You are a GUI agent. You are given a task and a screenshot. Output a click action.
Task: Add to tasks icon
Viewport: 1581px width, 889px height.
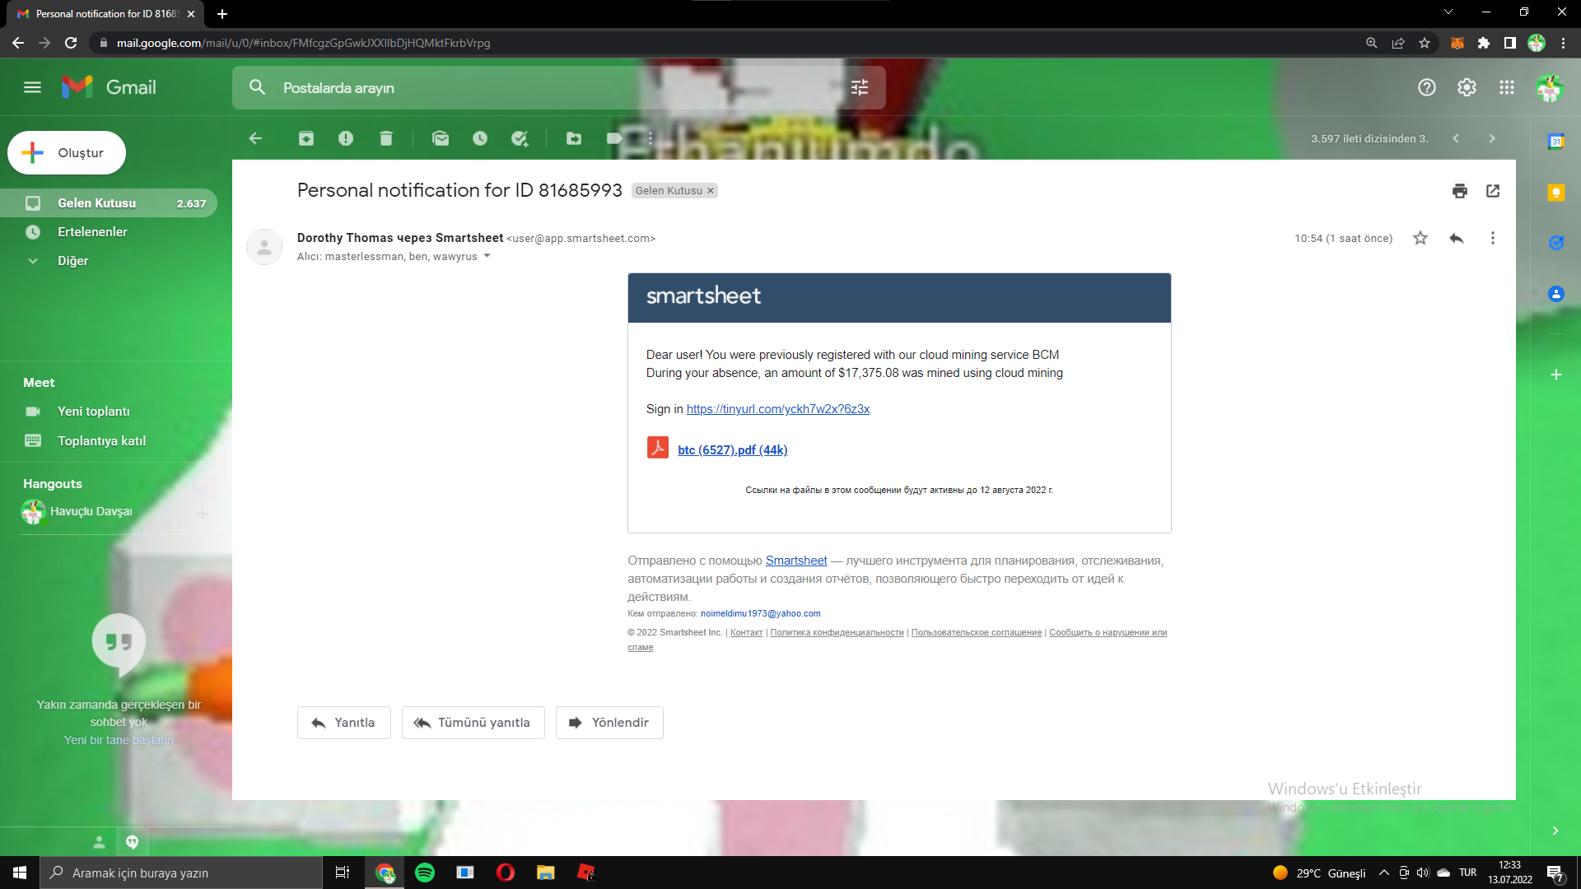point(520,138)
